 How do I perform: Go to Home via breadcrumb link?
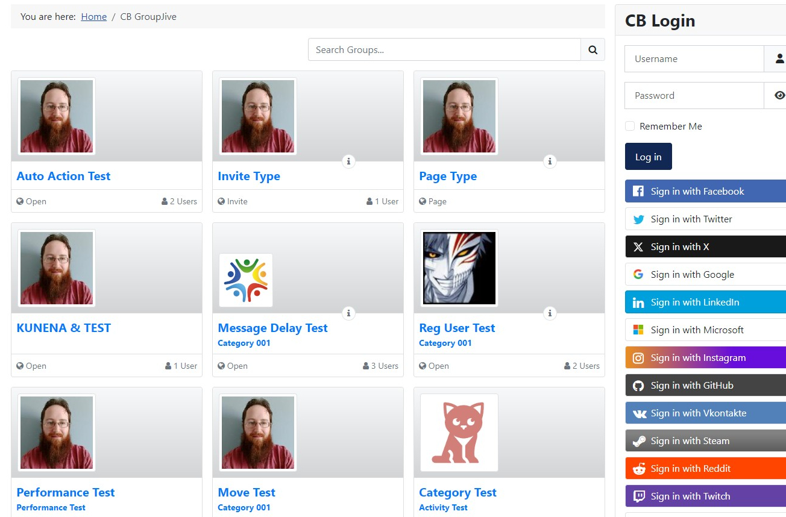tap(94, 17)
